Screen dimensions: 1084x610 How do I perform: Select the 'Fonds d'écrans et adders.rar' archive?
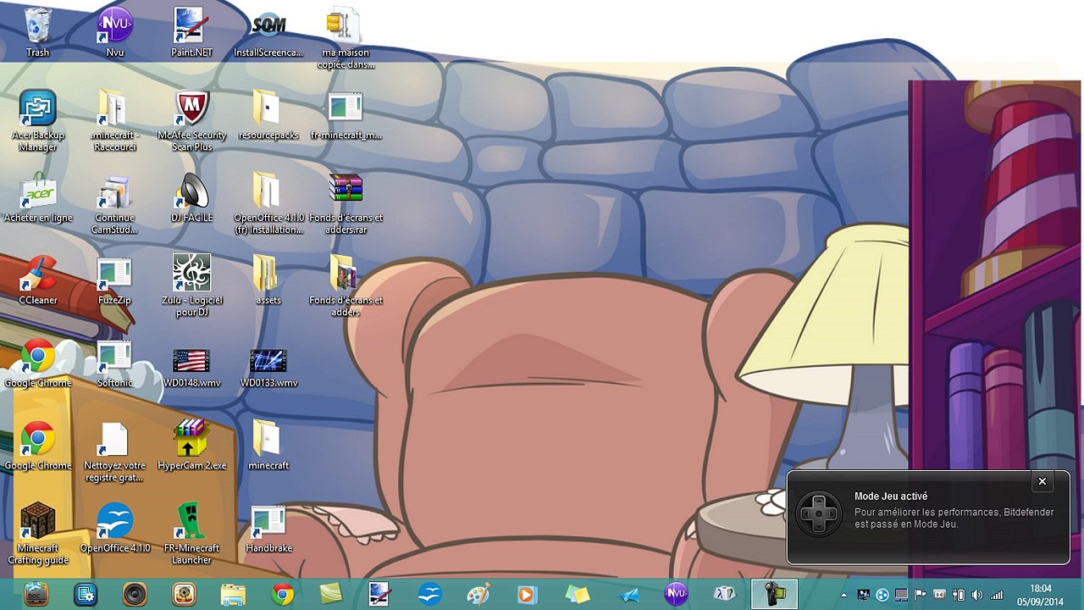point(346,203)
